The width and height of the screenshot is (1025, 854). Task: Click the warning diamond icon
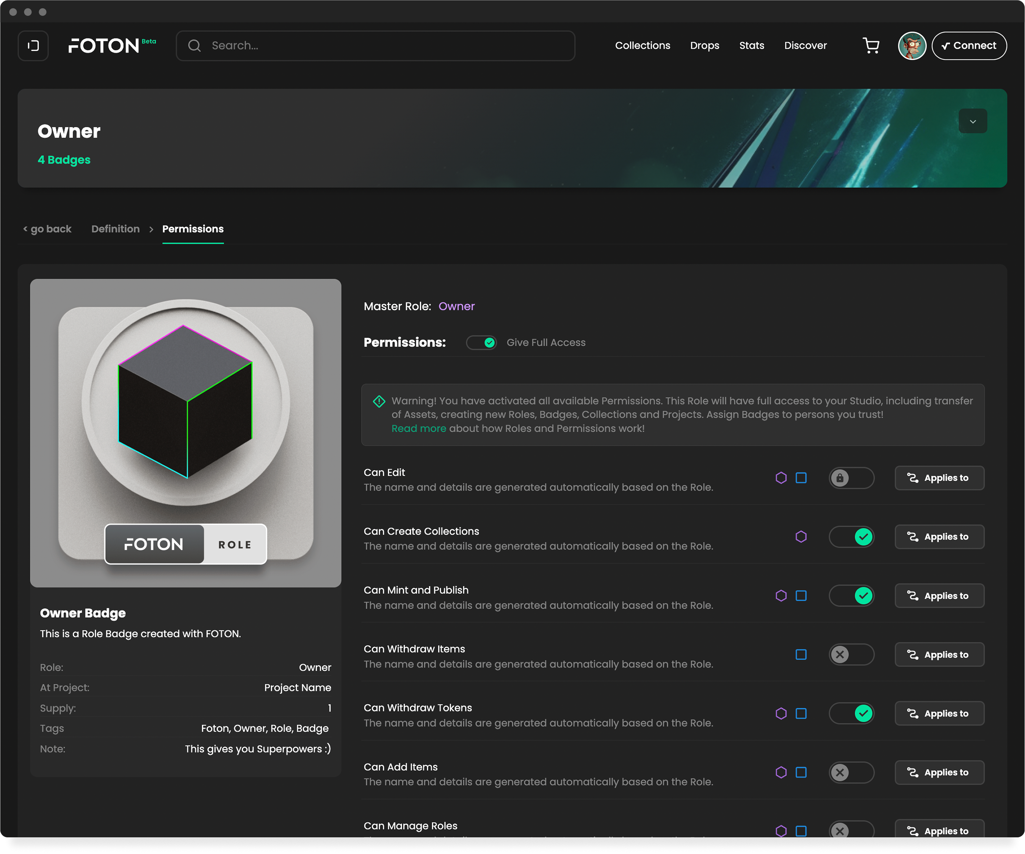coord(379,401)
